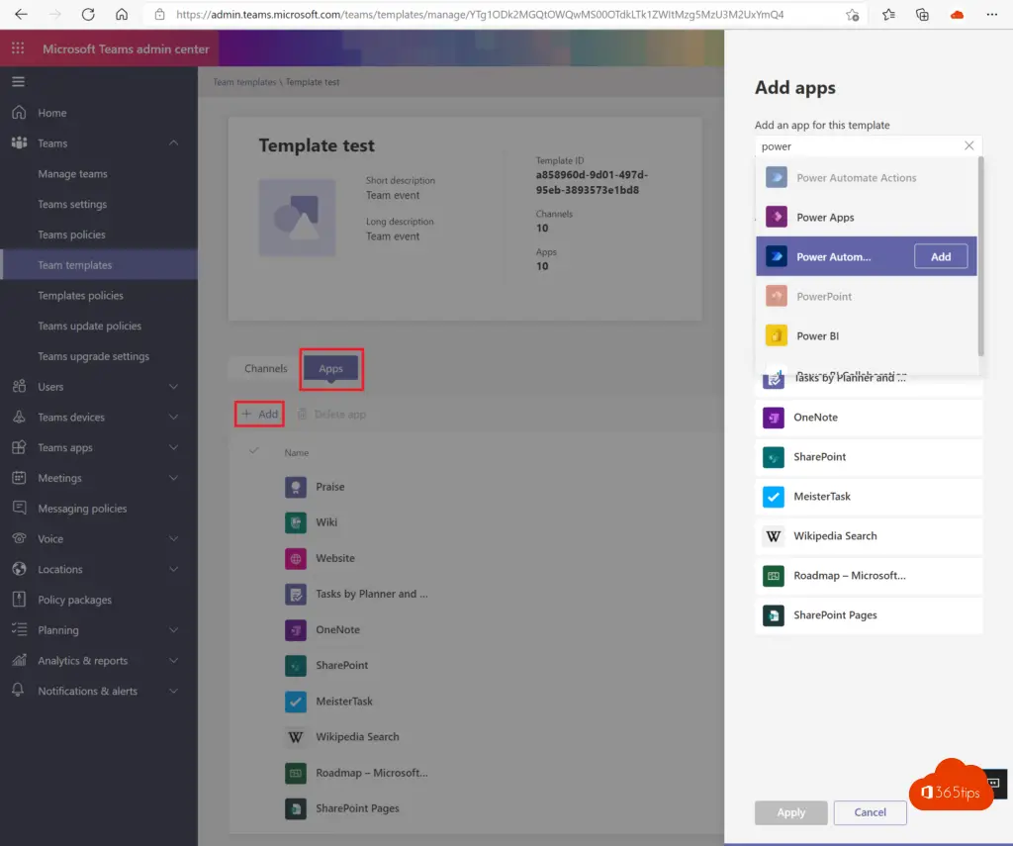Select Roadmap – Microsoft row in apps table

point(474,773)
